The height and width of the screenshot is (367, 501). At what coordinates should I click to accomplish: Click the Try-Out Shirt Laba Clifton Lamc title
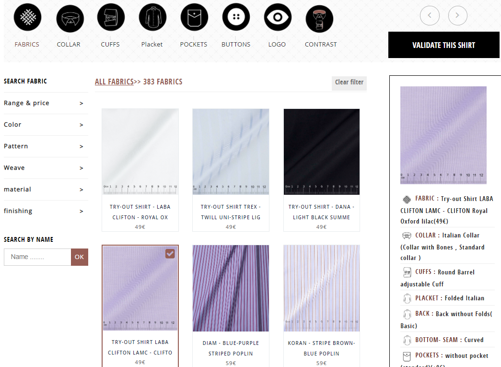coord(140,347)
